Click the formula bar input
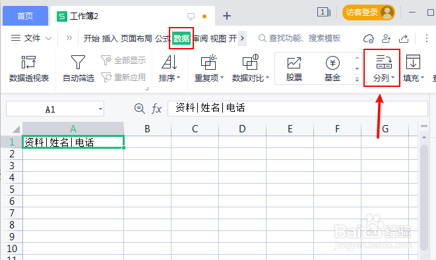Image resolution: width=436 pixels, height=260 pixels. (297, 108)
